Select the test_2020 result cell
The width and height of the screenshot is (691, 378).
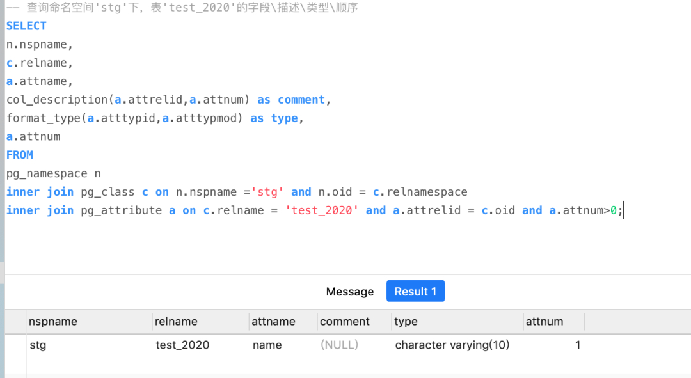[200, 345]
